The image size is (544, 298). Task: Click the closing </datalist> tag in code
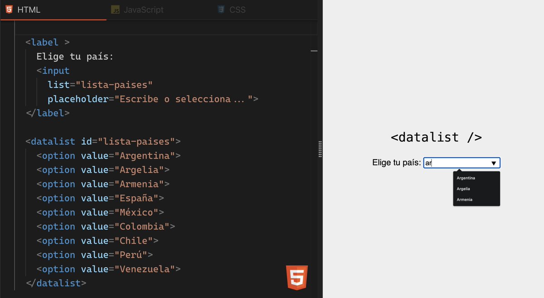point(56,283)
